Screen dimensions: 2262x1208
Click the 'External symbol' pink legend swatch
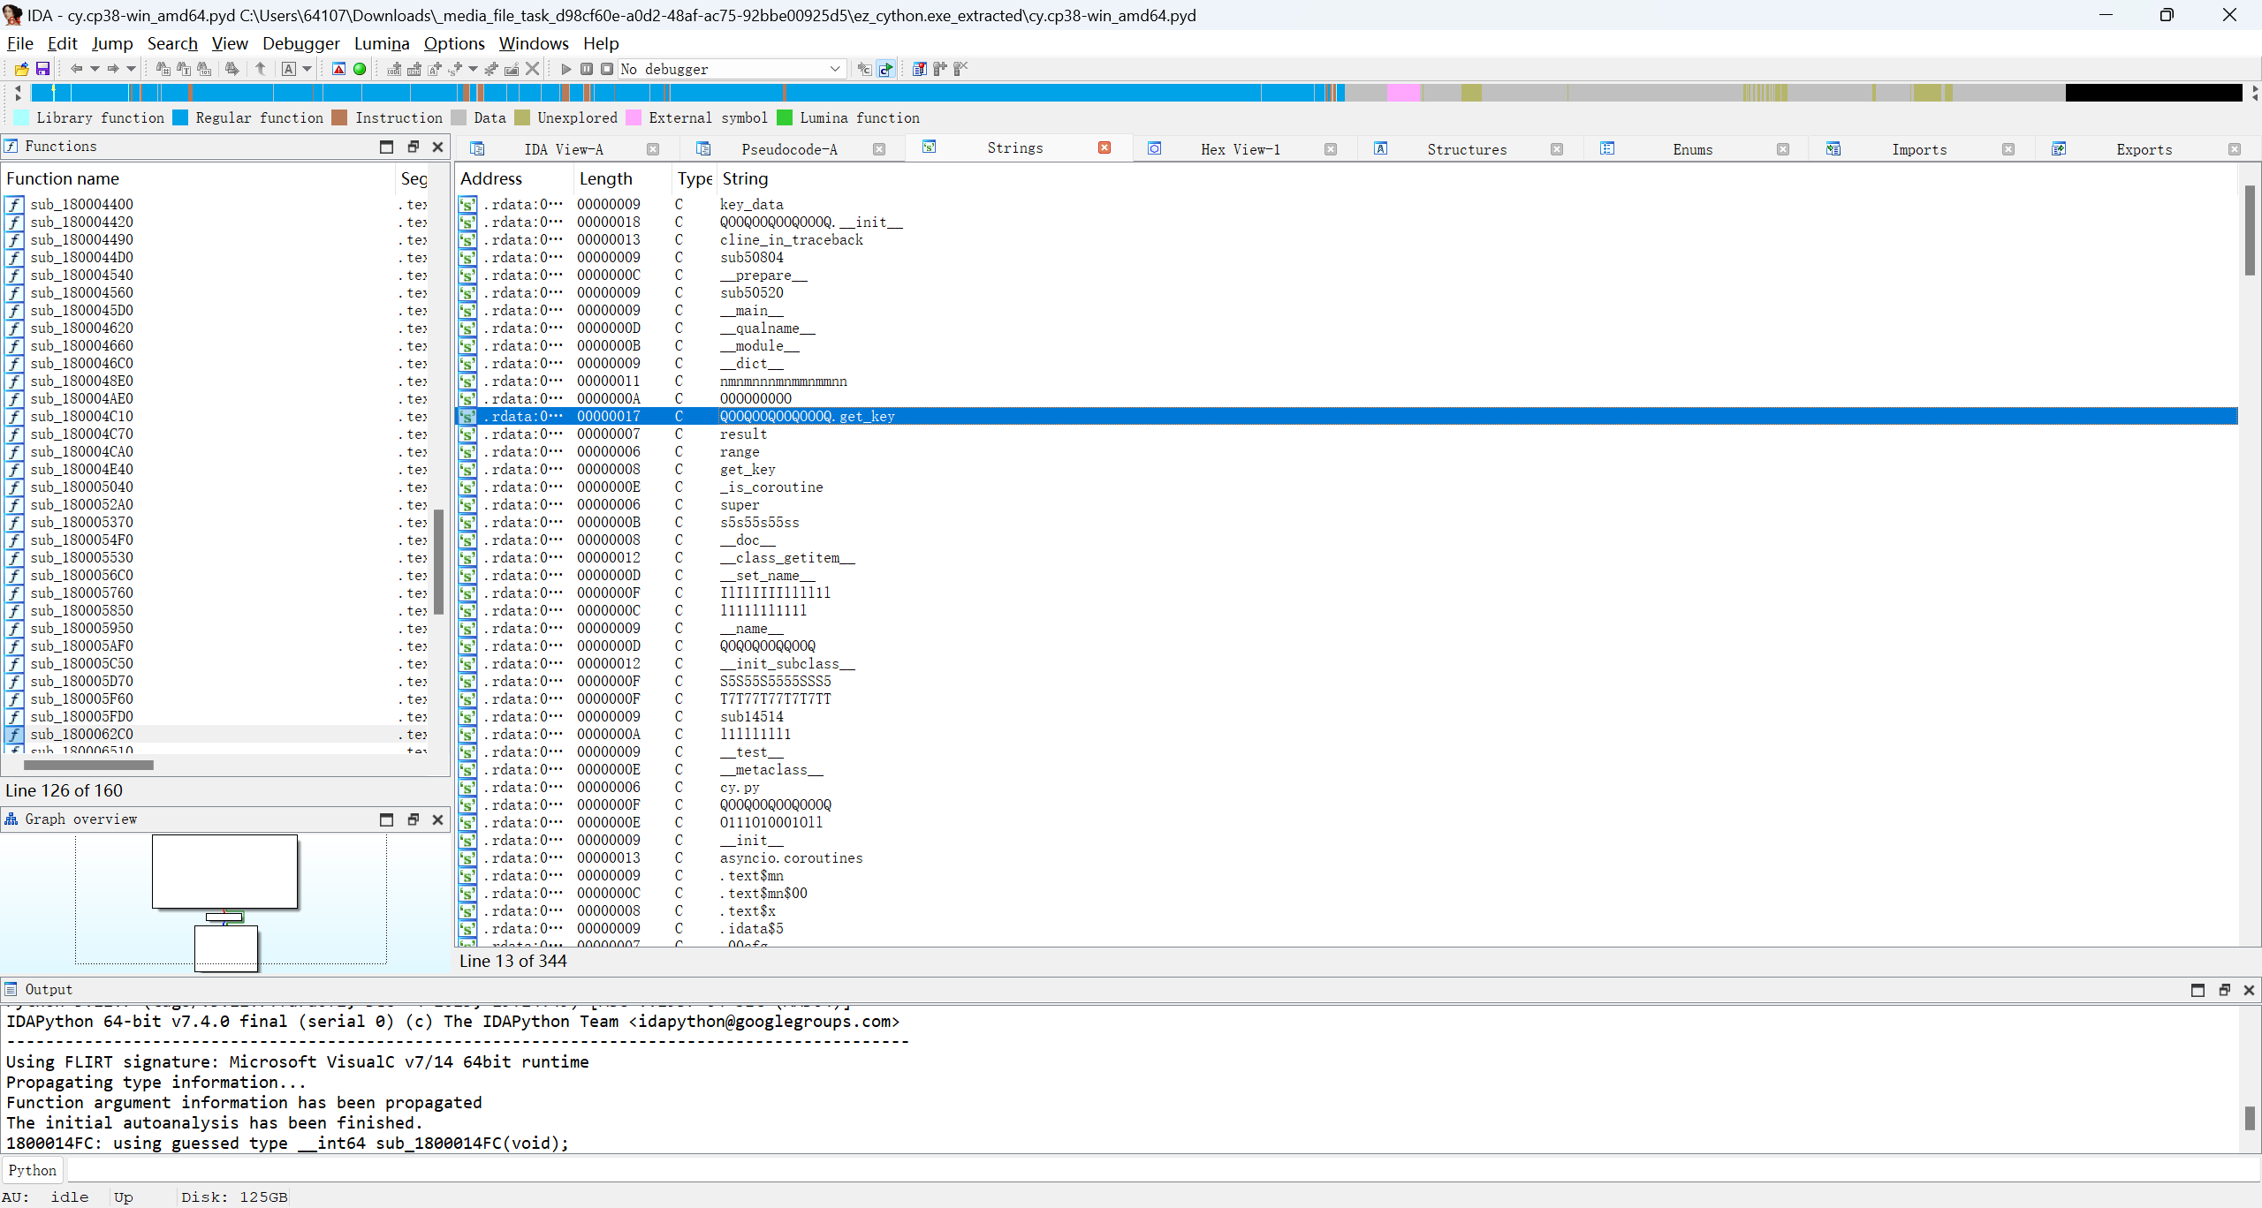634,117
